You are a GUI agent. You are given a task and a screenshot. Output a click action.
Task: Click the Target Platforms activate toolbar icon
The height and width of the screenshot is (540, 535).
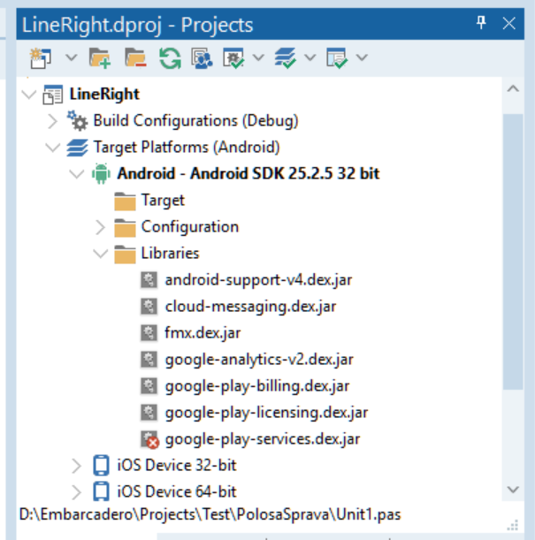[286, 57]
